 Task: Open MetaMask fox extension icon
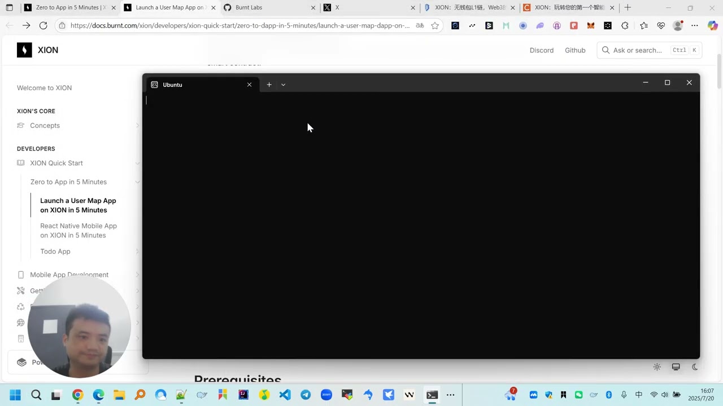tap(591, 25)
